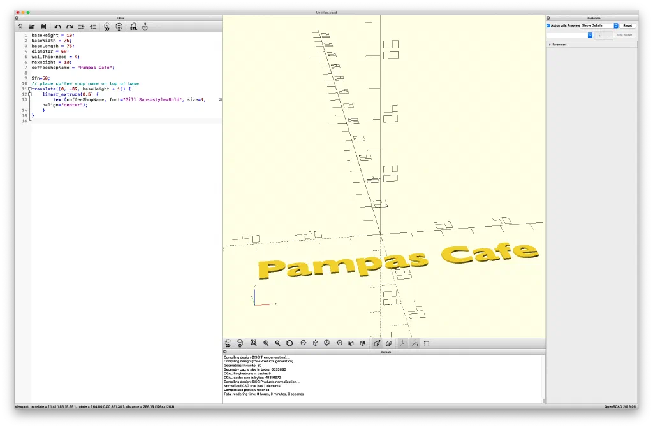
Task: Zoom in on the 3D view
Action: [266, 343]
